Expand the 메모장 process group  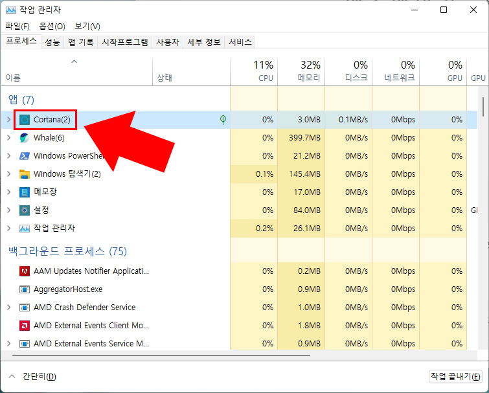click(x=8, y=192)
